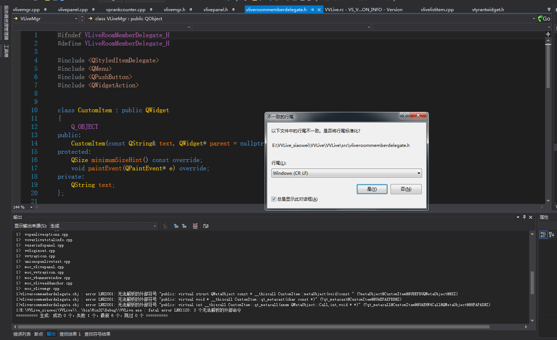
Task: Close the output panel
Action: [x=531, y=217]
